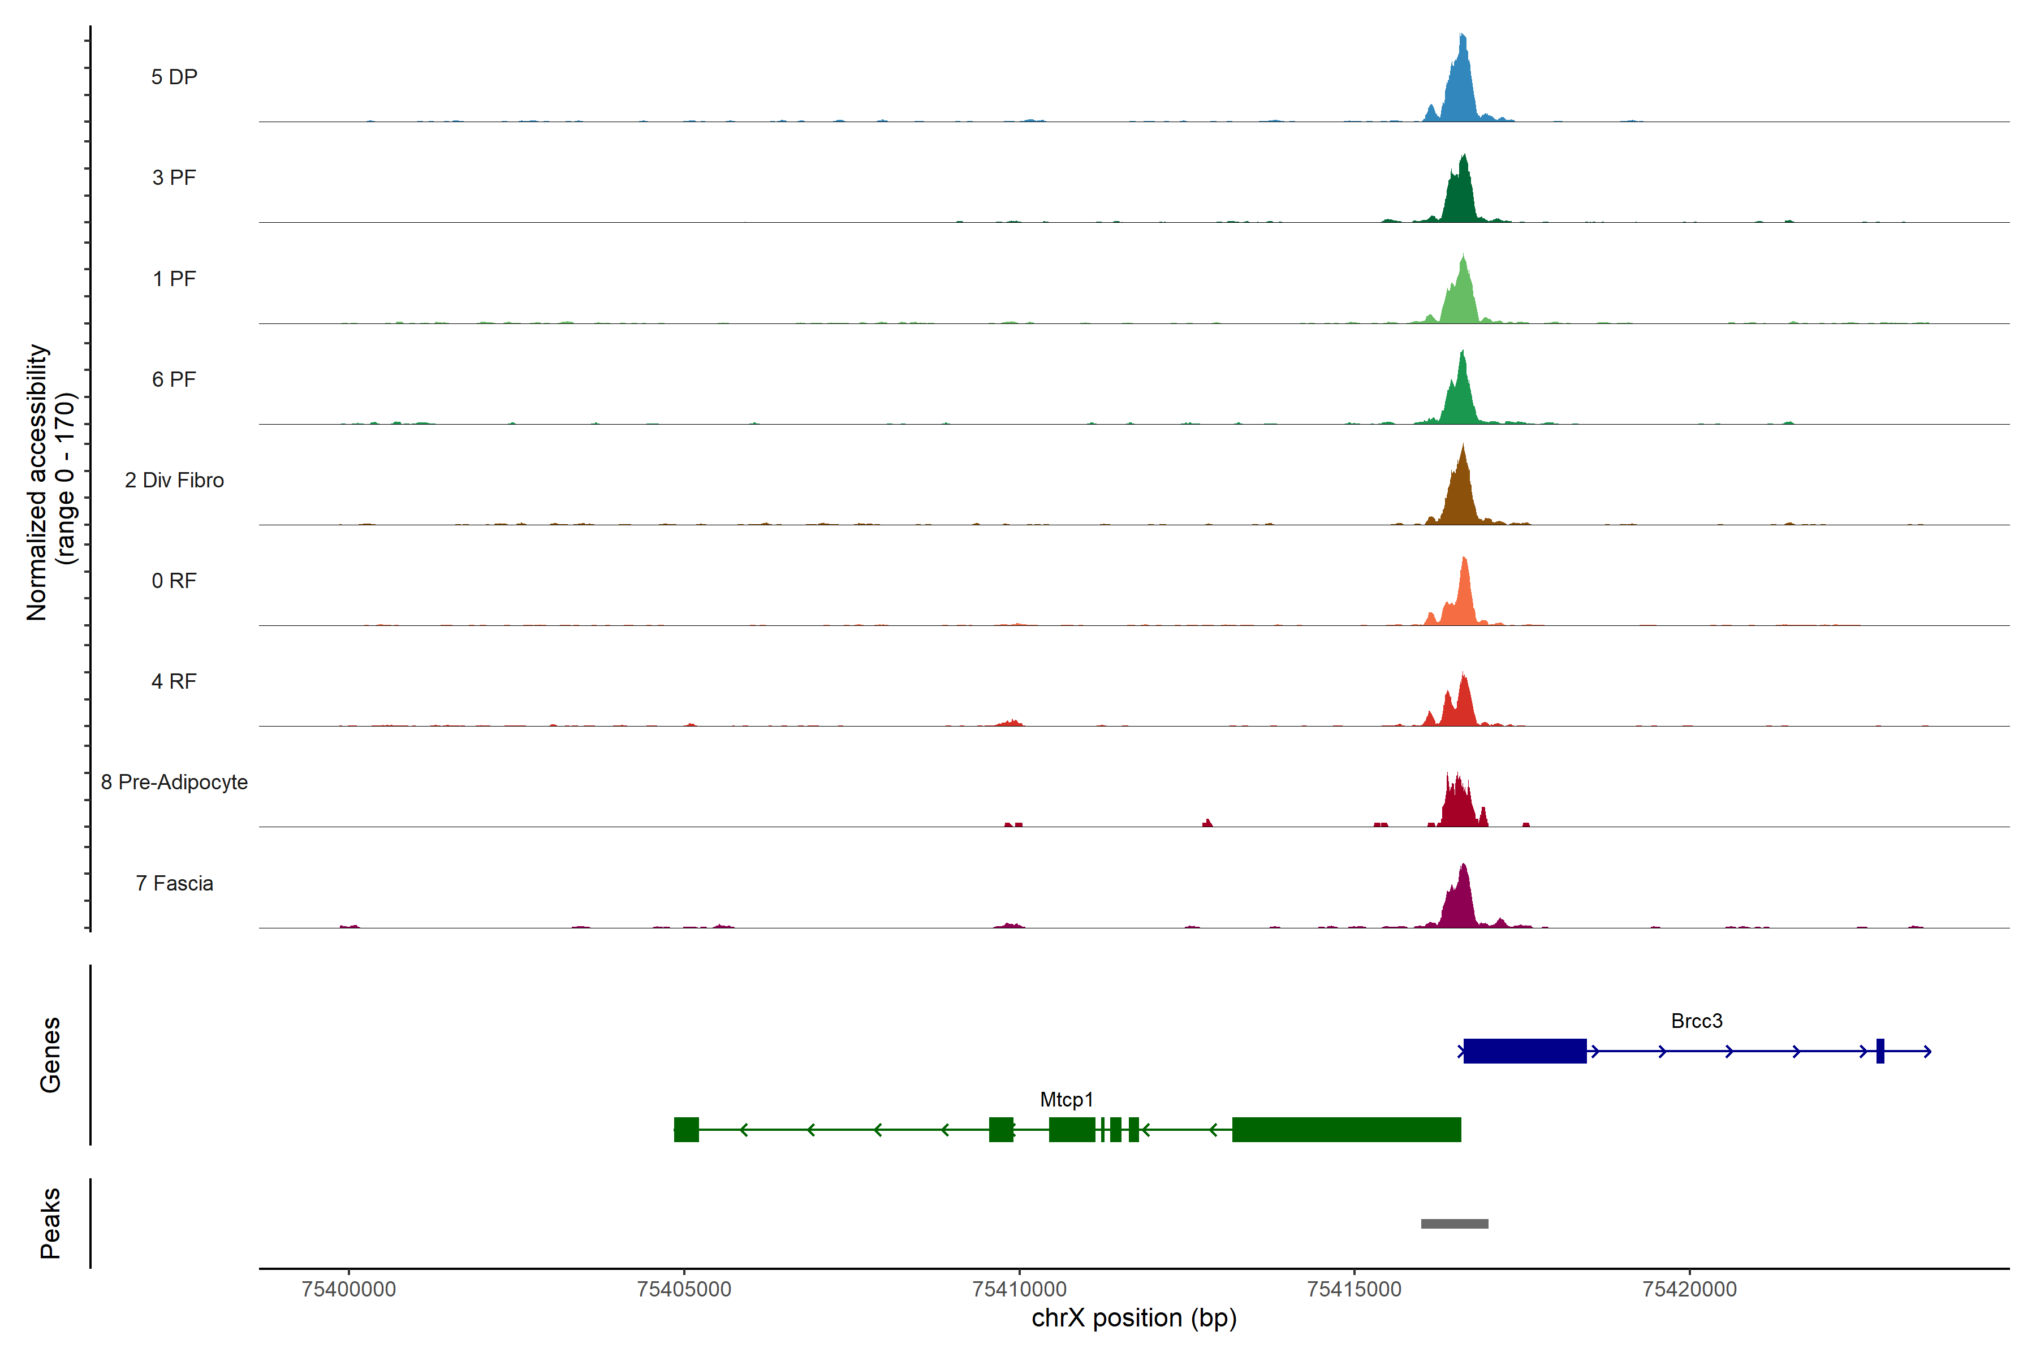Click the 75410000 axis tick label
The image size is (2036, 1357).
pyautogui.click(x=1019, y=1290)
